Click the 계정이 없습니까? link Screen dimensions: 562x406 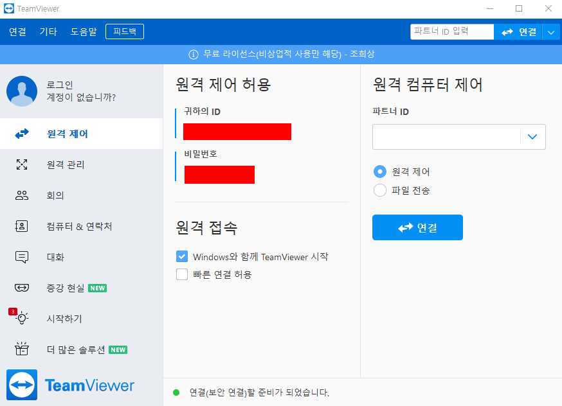(x=81, y=97)
